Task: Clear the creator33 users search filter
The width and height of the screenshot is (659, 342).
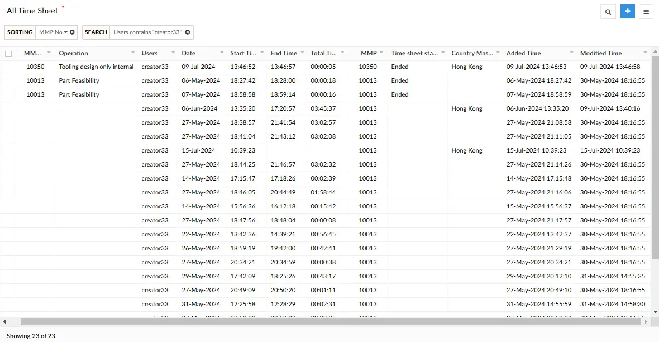Action: [188, 32]
